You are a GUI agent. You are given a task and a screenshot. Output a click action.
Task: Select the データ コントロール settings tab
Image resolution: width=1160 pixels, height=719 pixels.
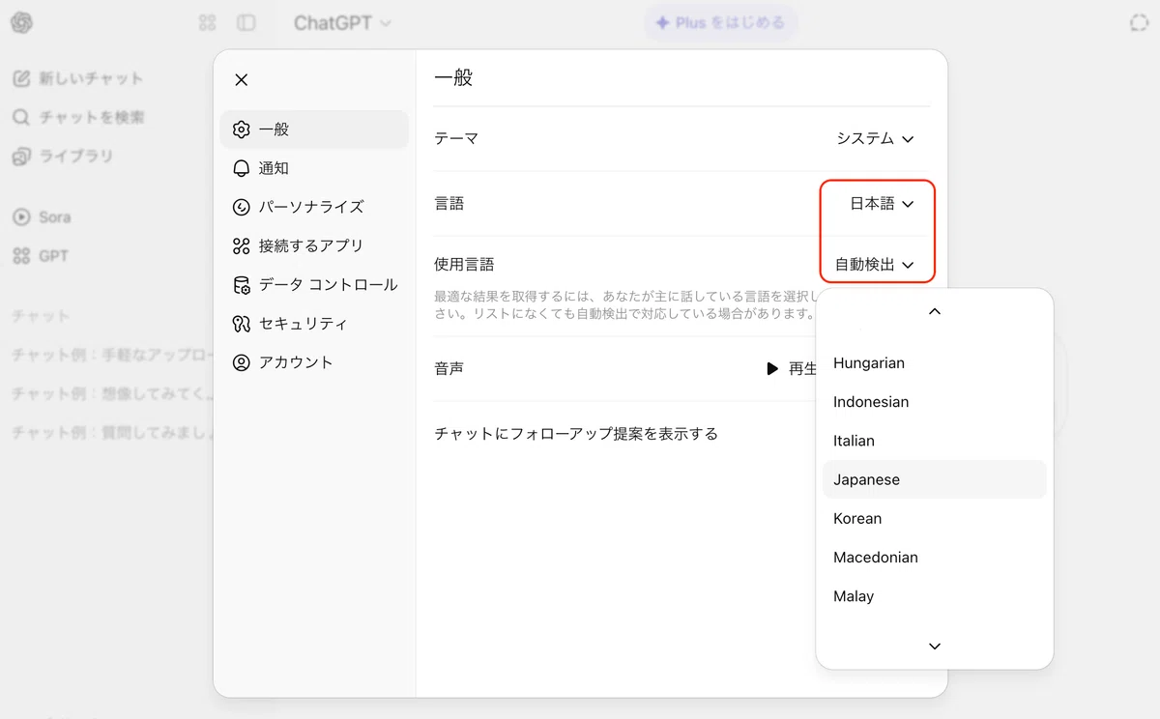coord(315,284)
